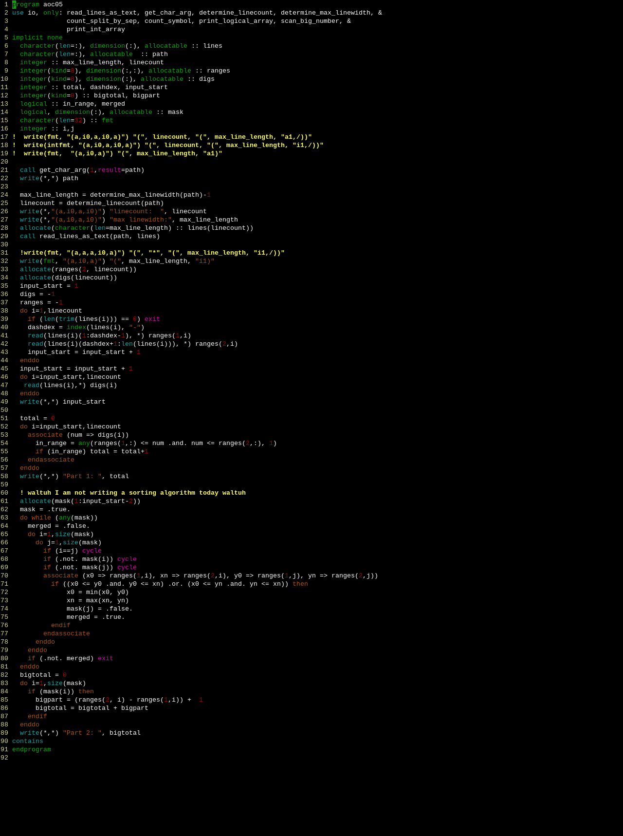Click 'if (.not. merged) exit' line
The image size is (623, 836).
tap(71, 658)
